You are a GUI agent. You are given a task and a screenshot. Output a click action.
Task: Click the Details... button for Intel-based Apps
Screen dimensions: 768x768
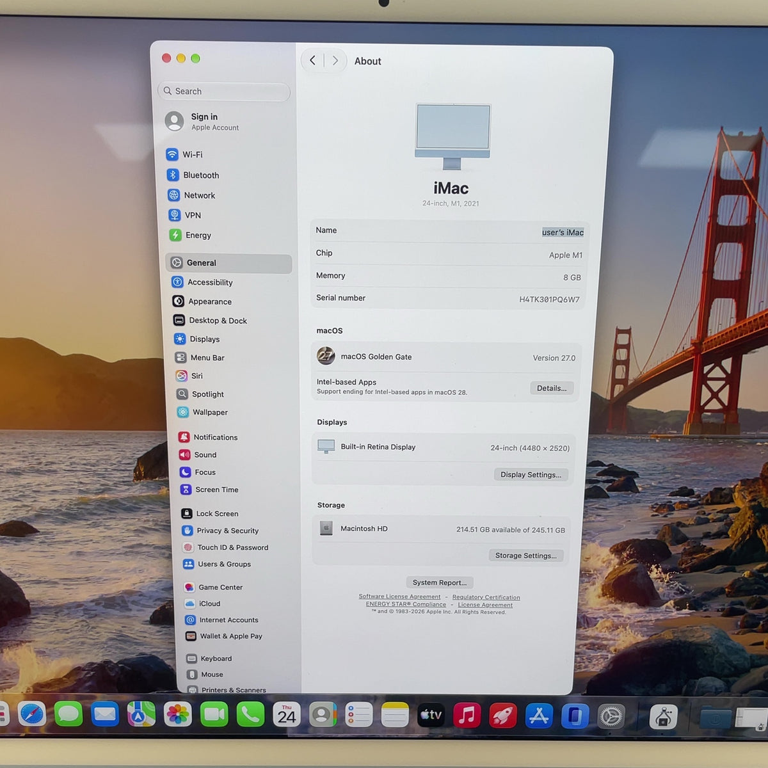(x=552, y=388)
